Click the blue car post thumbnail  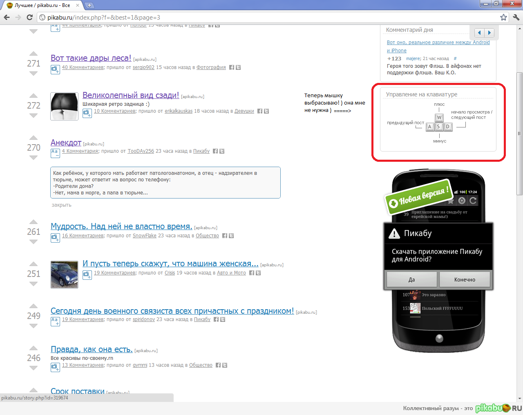[64, 274]
